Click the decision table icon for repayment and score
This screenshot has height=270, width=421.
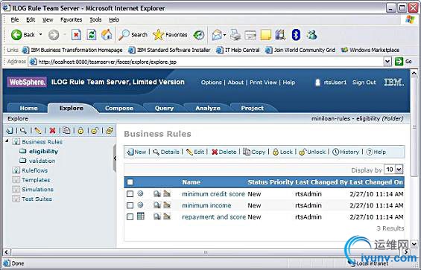pyautogui.click(x=141, y=216)
